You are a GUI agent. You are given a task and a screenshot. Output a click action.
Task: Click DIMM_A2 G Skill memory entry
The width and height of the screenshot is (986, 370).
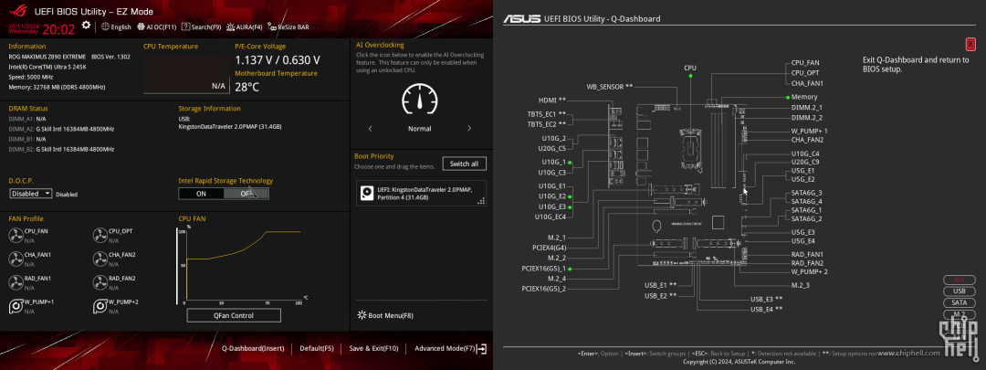pos(62,129)
